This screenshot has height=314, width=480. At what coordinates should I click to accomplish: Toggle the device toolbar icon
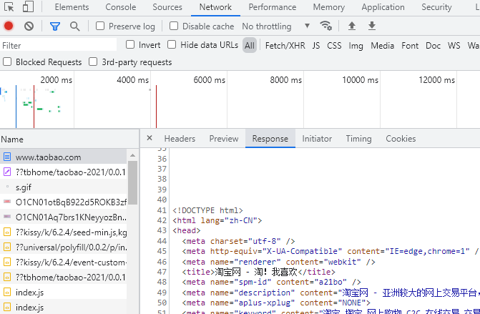(28, 7)
